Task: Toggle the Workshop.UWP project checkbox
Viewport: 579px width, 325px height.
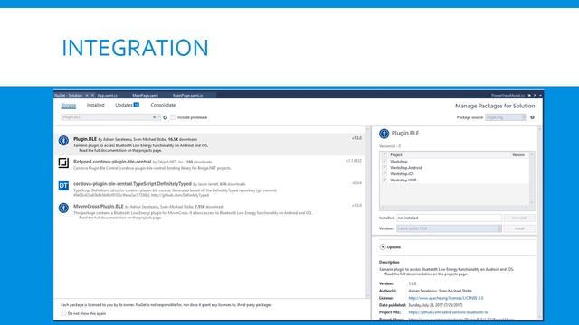Action: [x=384, y=181]
